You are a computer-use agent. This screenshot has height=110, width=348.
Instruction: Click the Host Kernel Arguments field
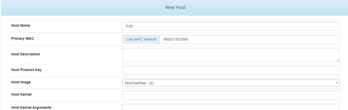click(231, 107)
